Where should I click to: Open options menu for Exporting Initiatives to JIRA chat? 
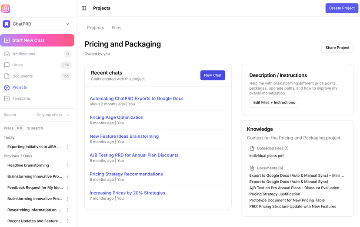67,147
